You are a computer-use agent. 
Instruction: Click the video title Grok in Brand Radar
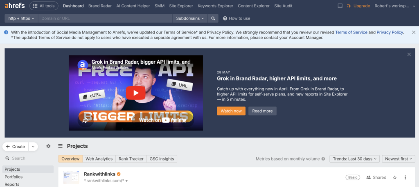[x=141, y=62]
